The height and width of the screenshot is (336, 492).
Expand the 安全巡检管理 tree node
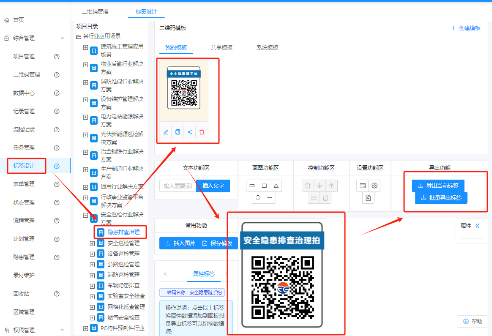[93, 243]
